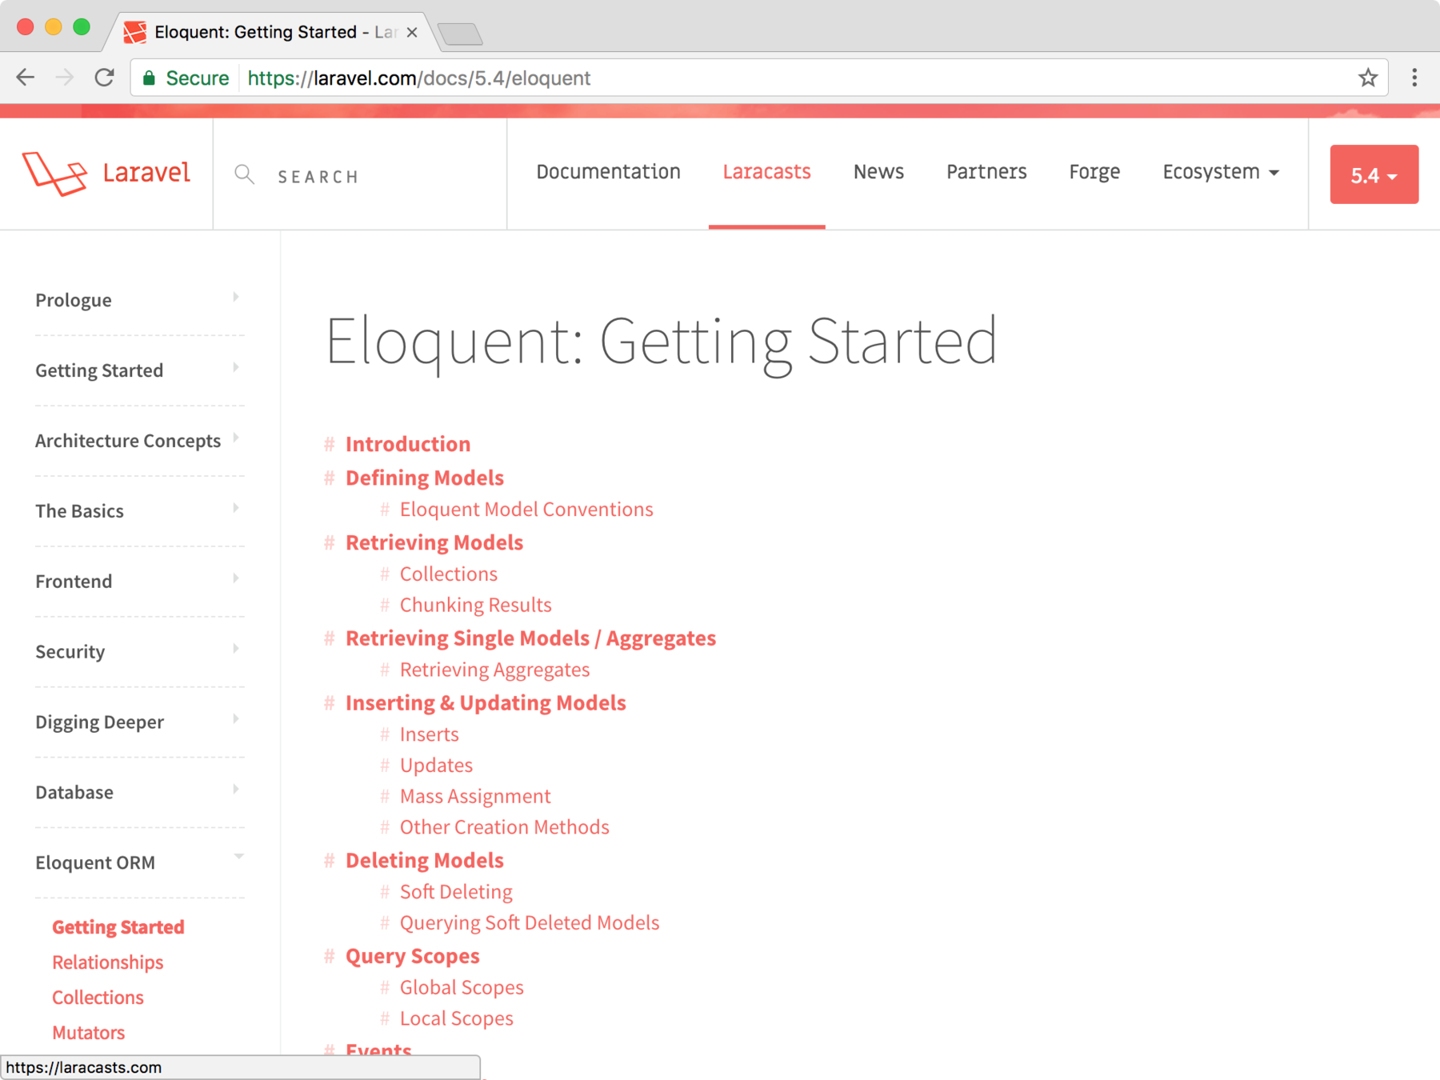Jump to Retrieving Models section

point(434,542)
